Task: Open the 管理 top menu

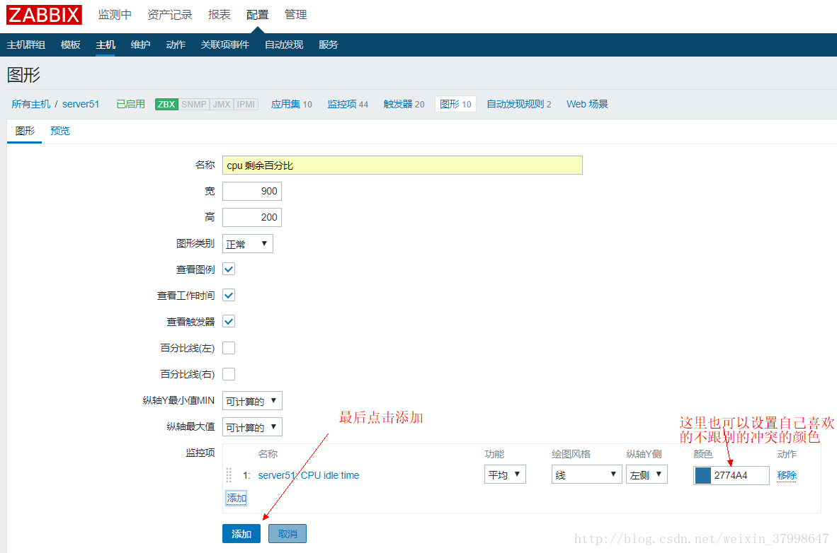Action: click(296, 15)
